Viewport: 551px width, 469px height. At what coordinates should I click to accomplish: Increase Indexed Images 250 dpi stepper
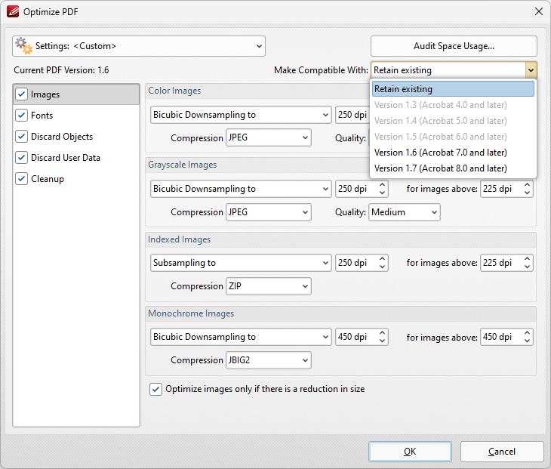coord(383,259)
